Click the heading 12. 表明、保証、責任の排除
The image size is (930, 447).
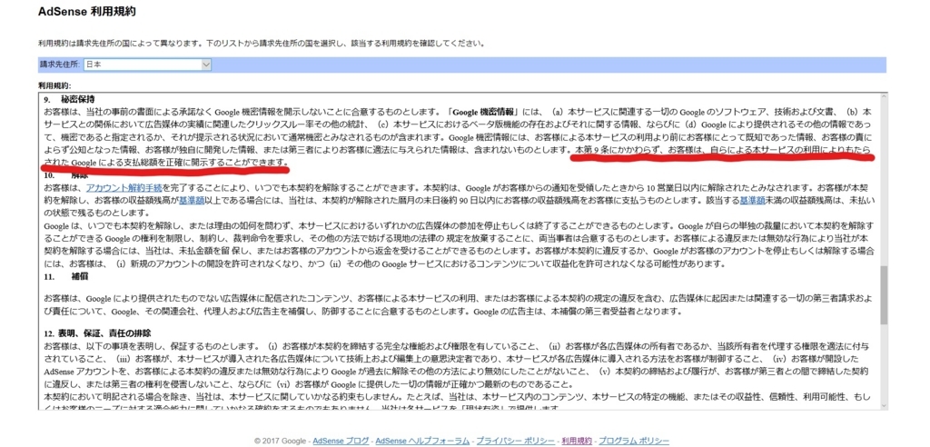click(x=96, y=333)
